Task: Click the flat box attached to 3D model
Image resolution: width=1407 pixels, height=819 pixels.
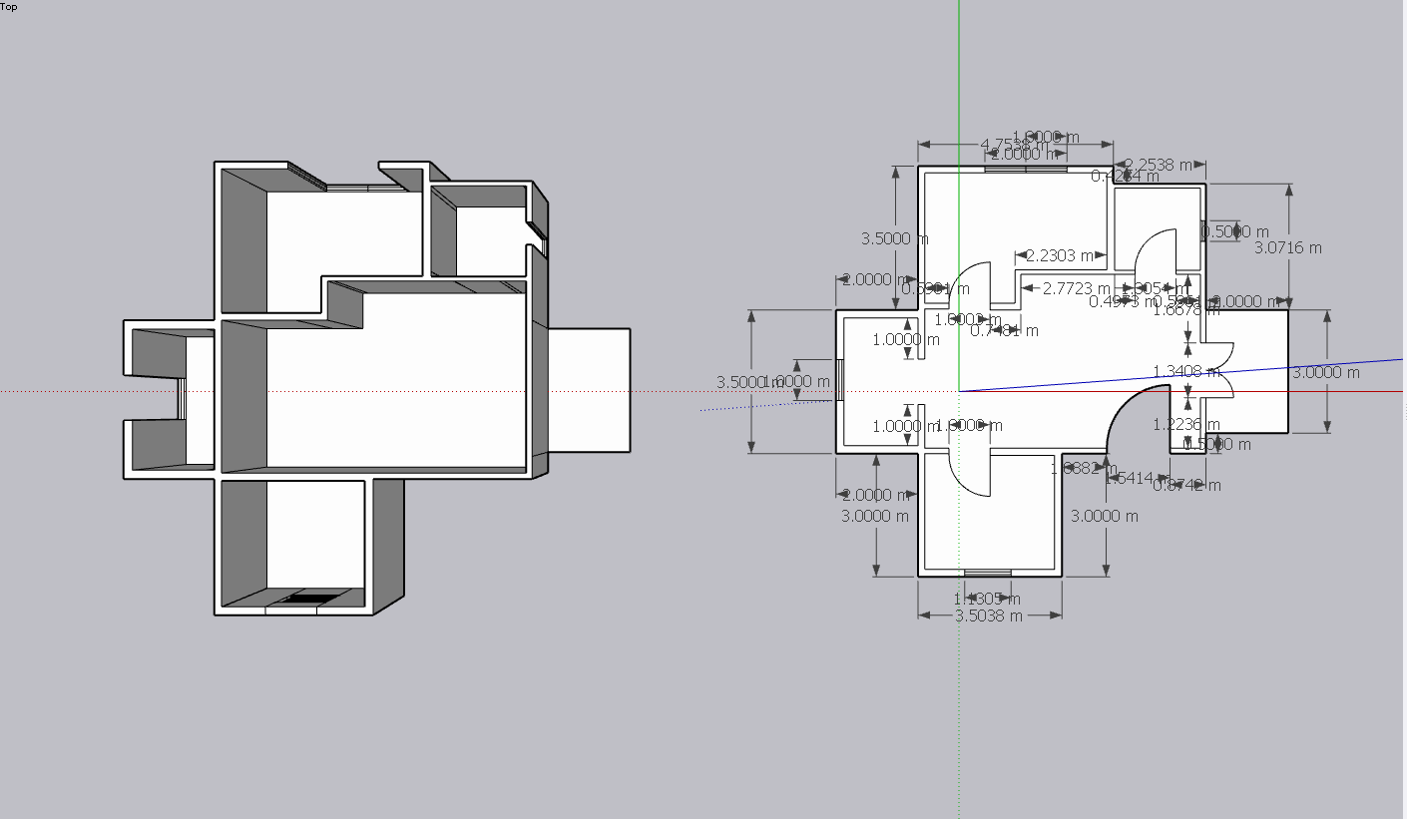Action: click(589, 389)
